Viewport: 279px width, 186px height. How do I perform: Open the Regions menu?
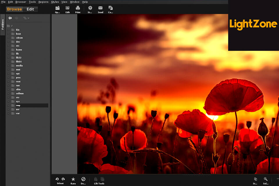43,2
